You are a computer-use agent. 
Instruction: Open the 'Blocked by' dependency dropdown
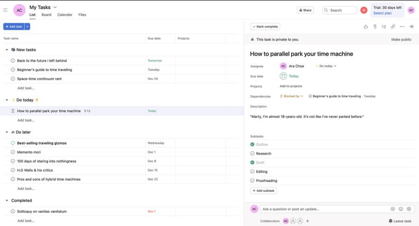click(x=292, y=96)
